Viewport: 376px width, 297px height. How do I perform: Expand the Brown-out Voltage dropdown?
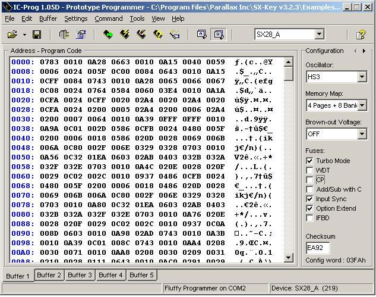coord(362,134)
